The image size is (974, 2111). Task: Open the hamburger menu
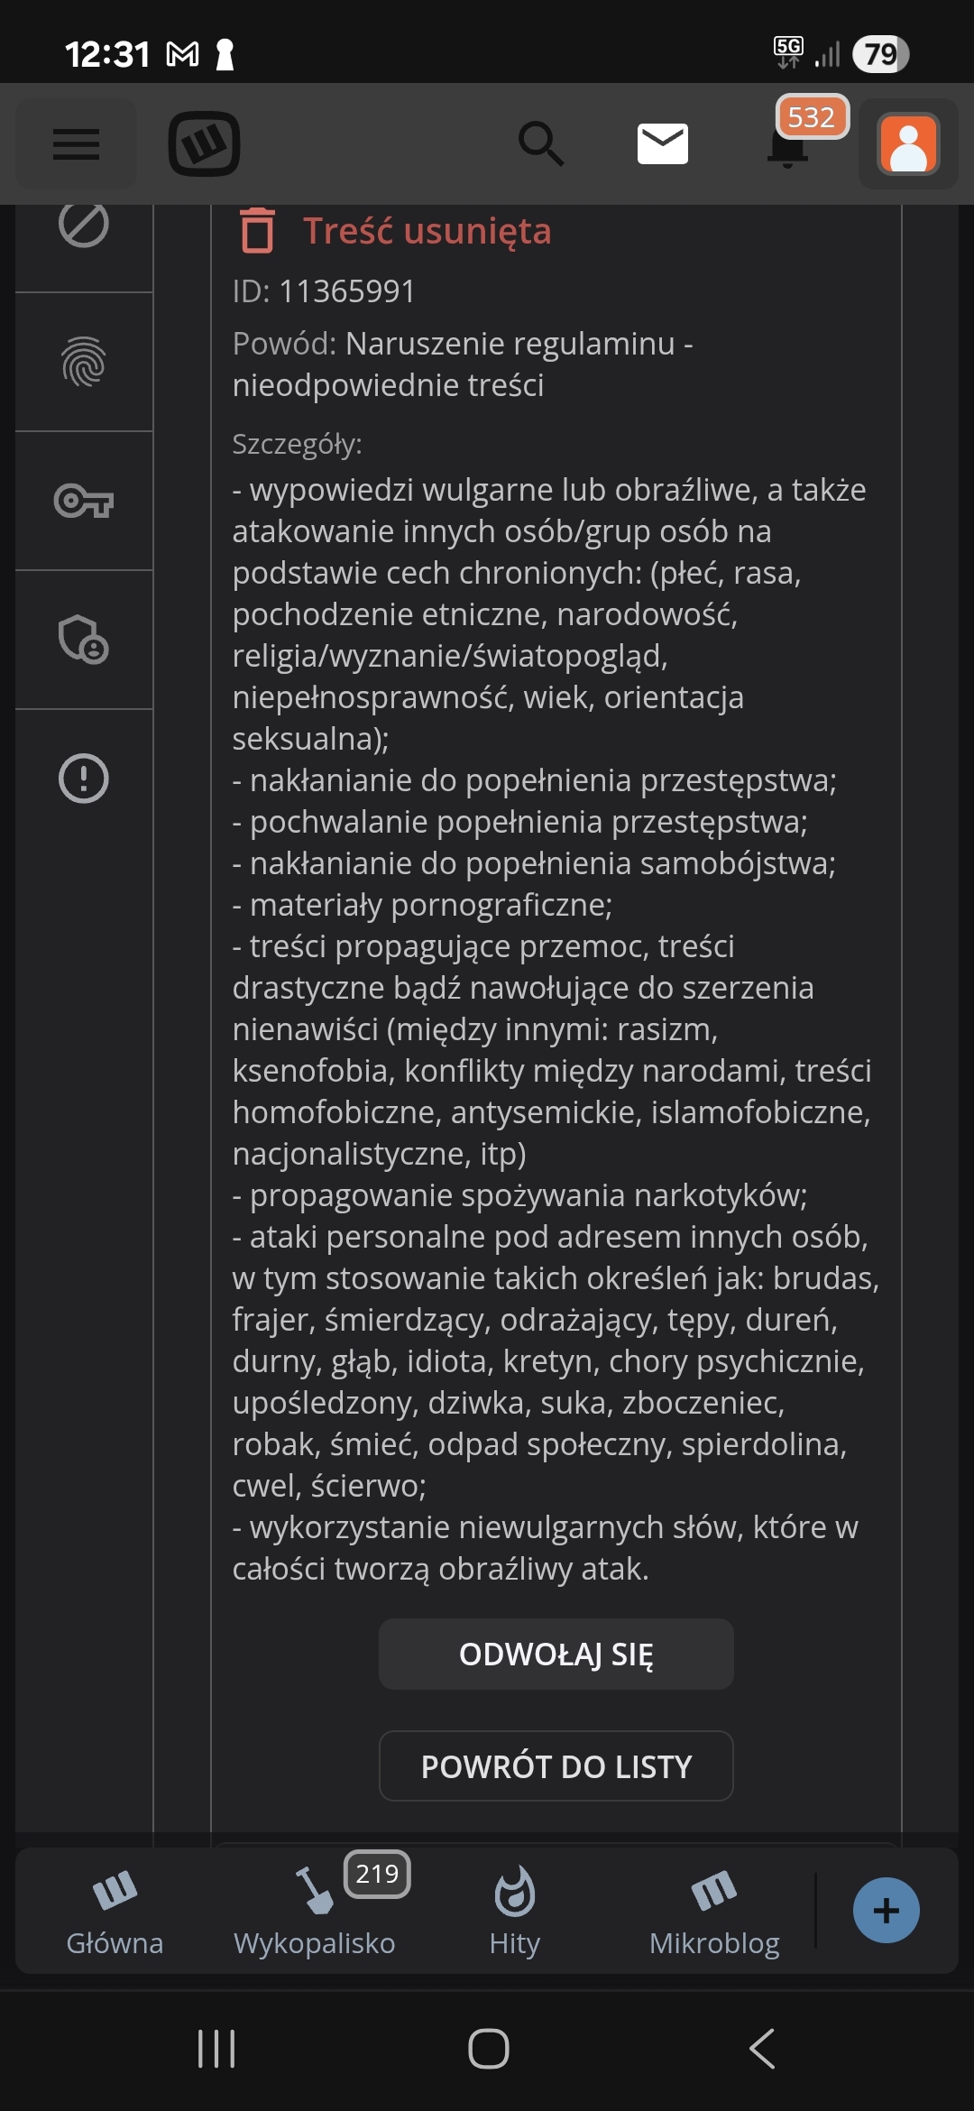pos(76,144)
